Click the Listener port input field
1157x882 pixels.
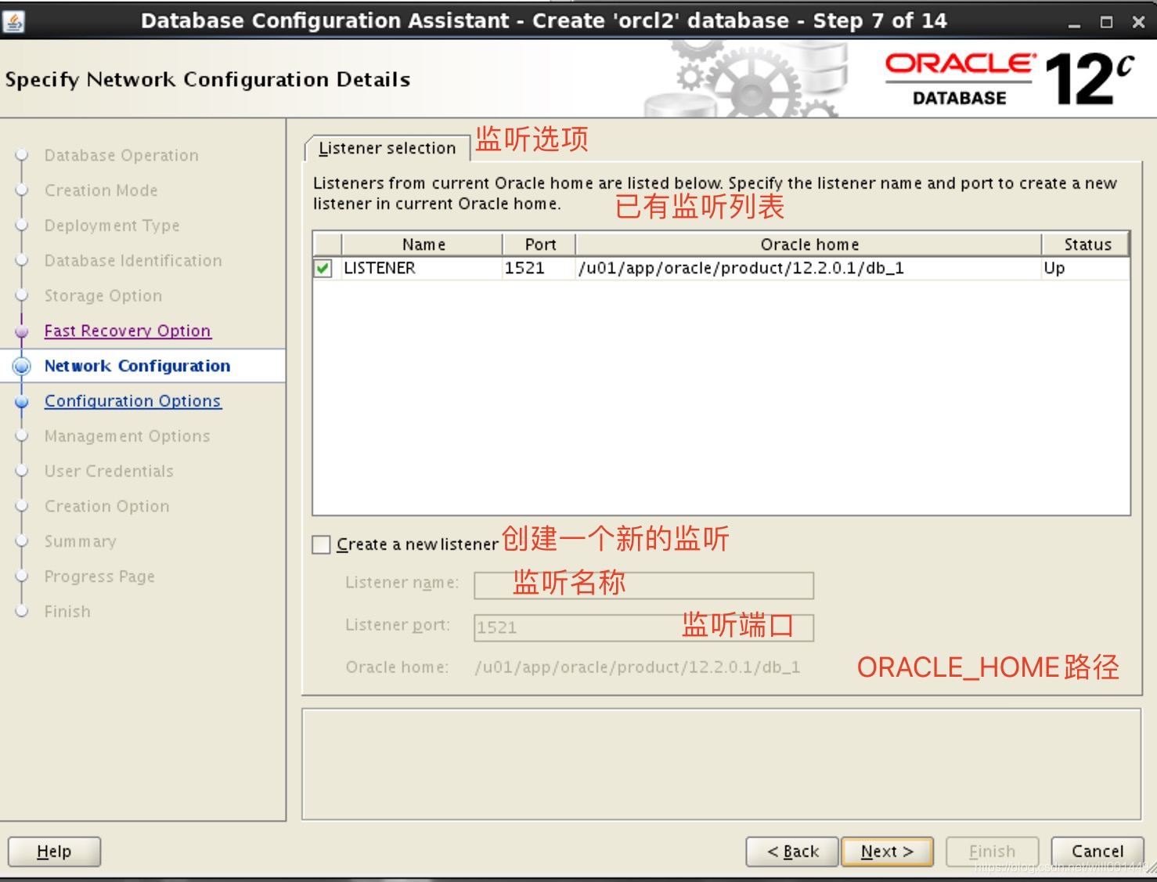[x=643, y=627]
